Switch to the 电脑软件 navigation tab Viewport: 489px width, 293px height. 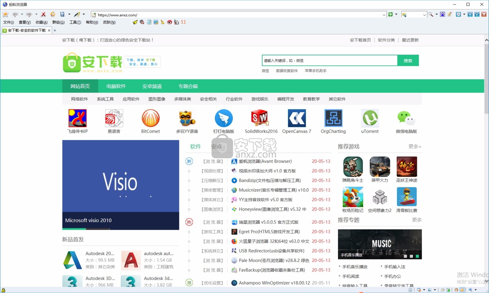click(116, 86)
